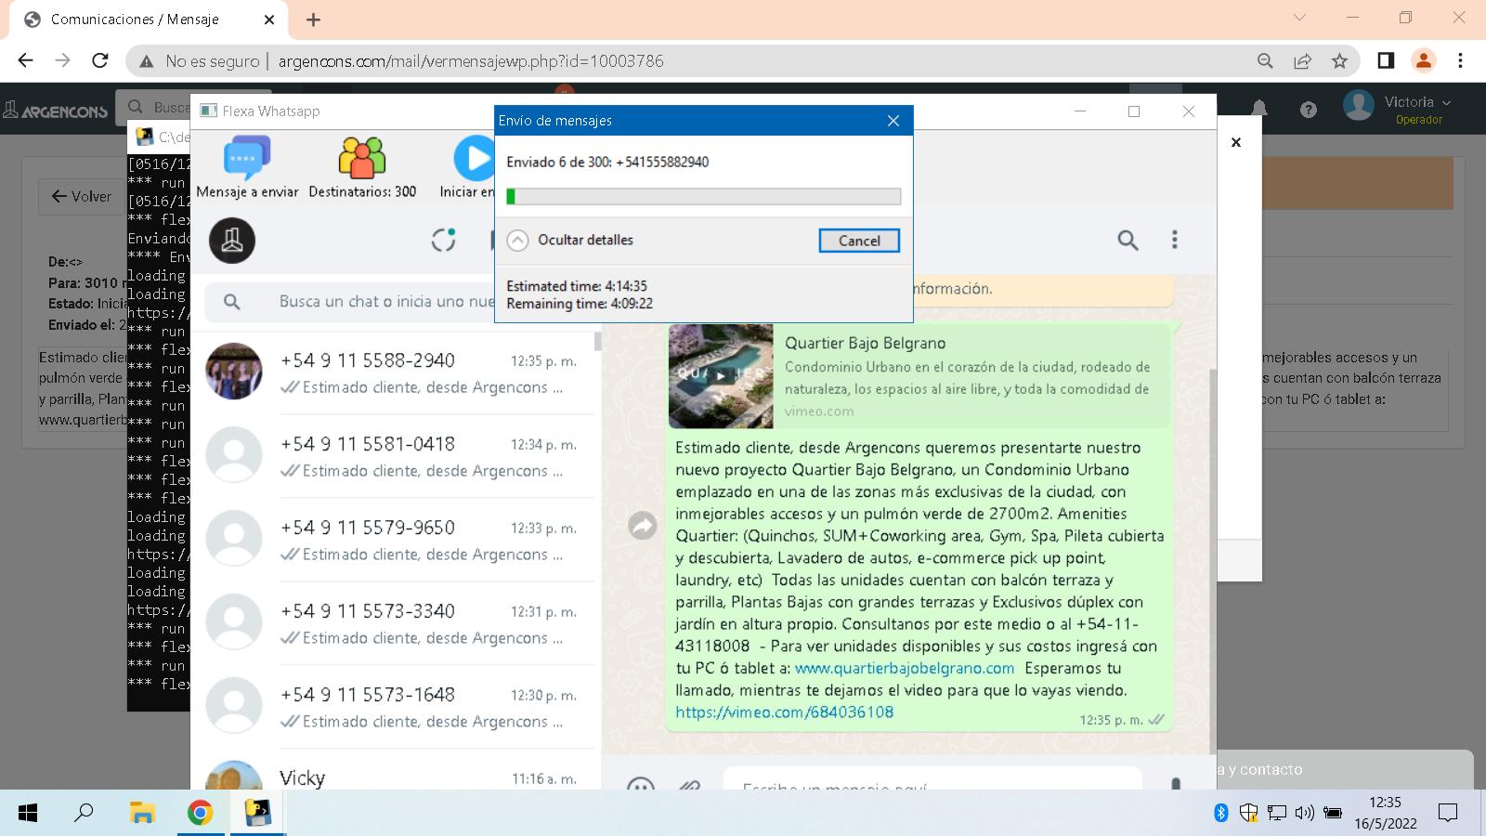Image resolution: width=1486 pixels, height=836 pixels.
Task: Toggle the browser side panel
Action: point(1386,60)
